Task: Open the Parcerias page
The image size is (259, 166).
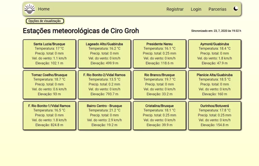Action: point(217,9)
